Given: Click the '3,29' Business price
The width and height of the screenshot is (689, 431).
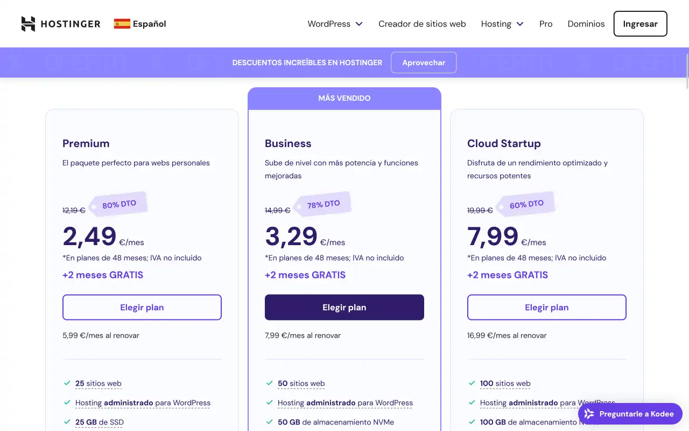Looking at the screenshot, I should pos(291,236).
